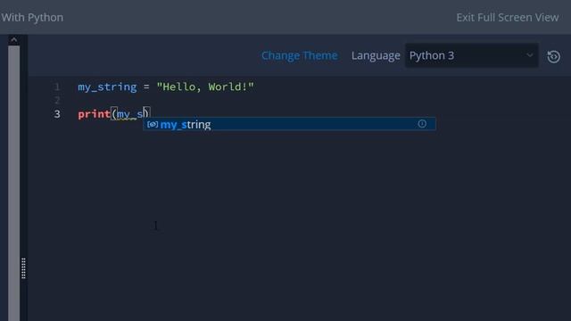
Task: Click the variable icon in the autocomplete suggestion
Action: pyautogui.click(x=153, y=124)
